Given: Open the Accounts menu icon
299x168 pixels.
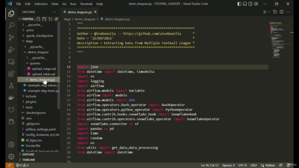Looking at the screenshot, I should (x=11, y=145).
